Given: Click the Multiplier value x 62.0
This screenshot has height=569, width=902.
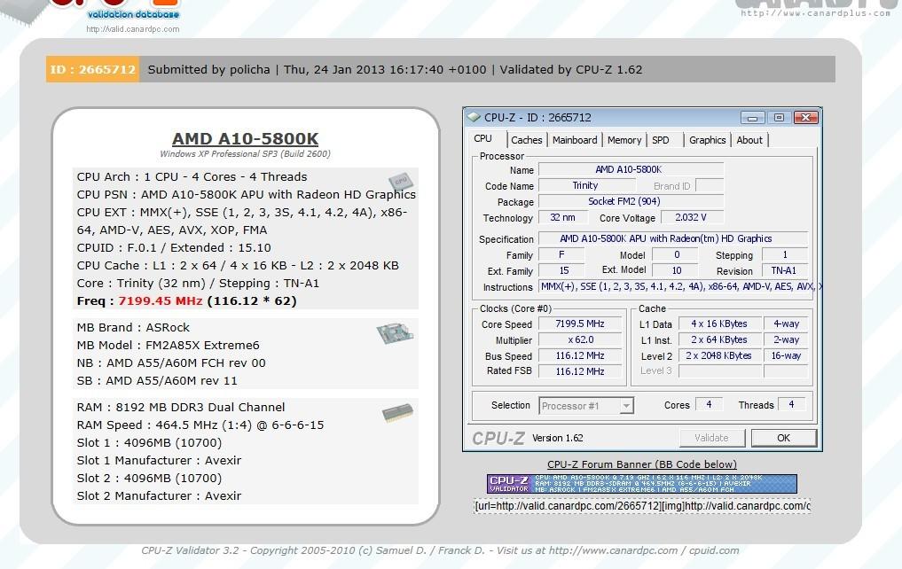Looking at the screenshot, I should (580, 340).
